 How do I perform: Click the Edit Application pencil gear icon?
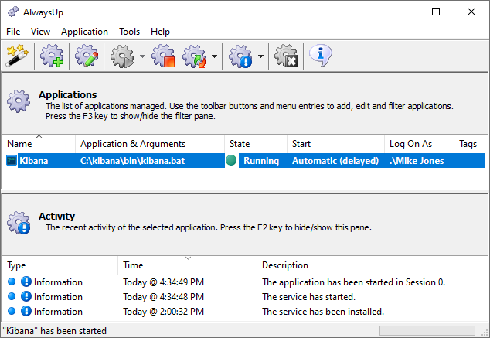click(87, 56)
